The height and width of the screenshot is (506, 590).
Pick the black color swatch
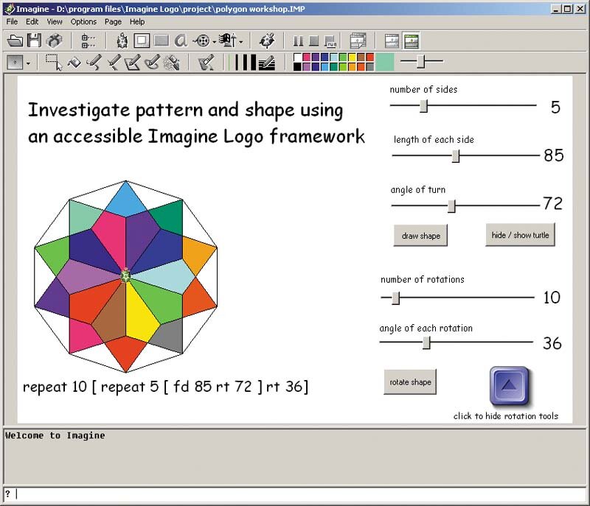point(297,66)
